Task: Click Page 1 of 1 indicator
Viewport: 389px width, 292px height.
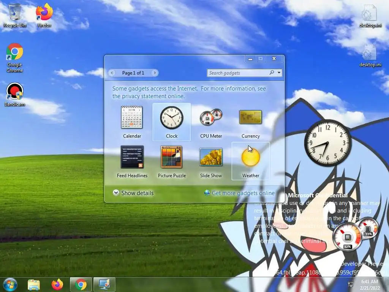Action: 133,73
